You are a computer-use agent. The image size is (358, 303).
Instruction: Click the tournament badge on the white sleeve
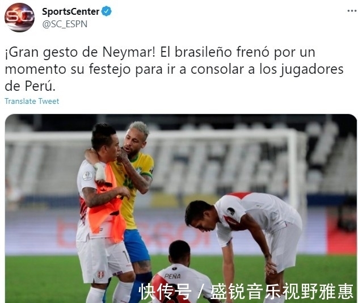[88, 176]
